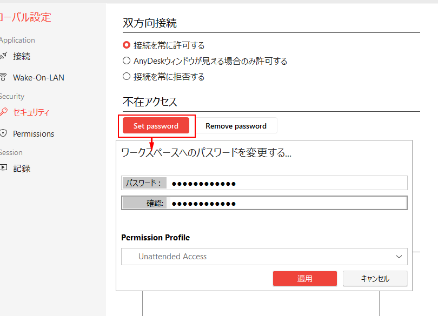Click the Wake-On-LAN icon in the sidebar
The width and height of the screenshot is (438, 316).
pyautogui.click(x=3, y=77)
